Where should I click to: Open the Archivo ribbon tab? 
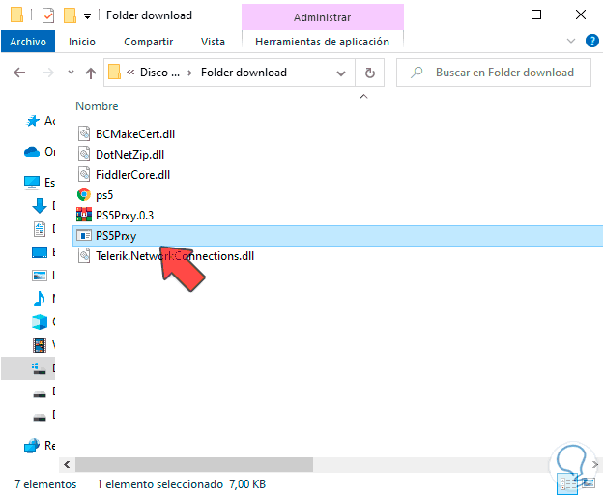tap(28, 42)
